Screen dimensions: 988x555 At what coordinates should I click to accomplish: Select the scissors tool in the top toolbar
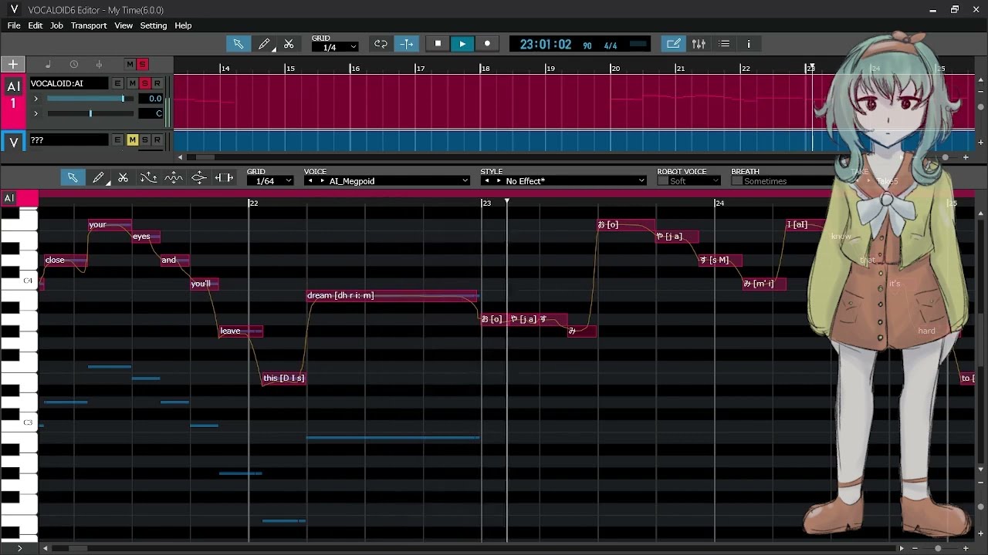pyautogui.click(x=289, y=44)
